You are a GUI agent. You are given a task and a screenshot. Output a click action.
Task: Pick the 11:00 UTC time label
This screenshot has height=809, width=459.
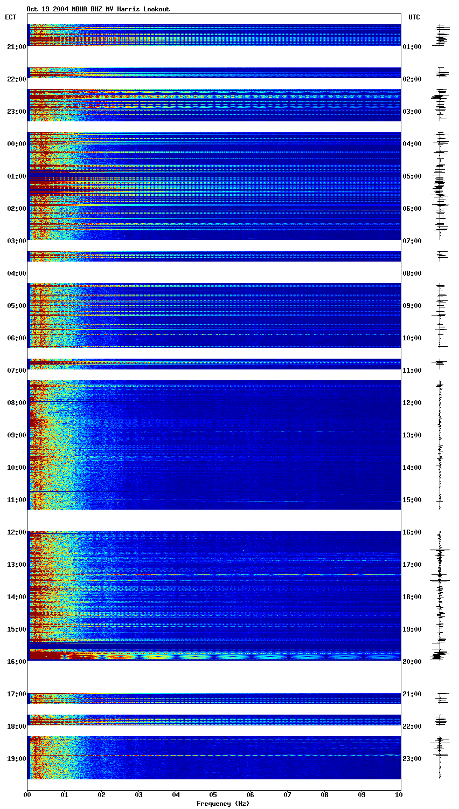pyautogui.click(x=412, y=371)
